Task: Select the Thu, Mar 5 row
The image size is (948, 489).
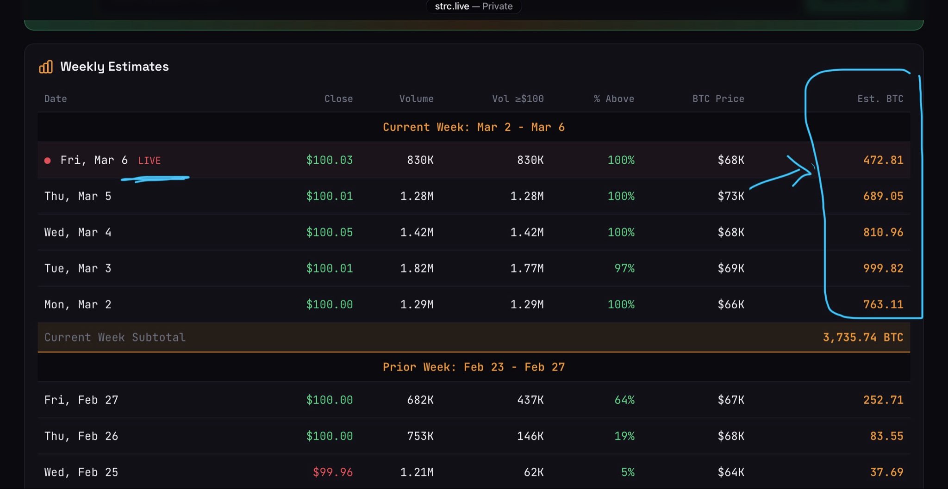Action: (78, 197)
